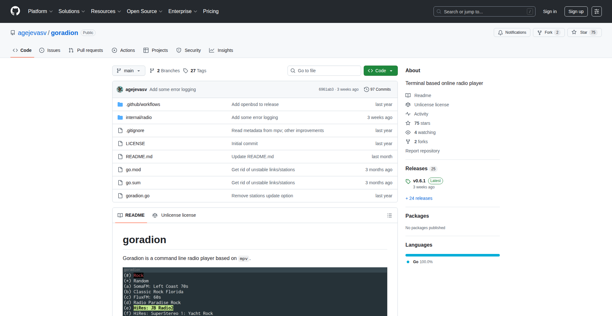This screenshot has height=316, width=612.
Task: Expand the Solutions menu
Action: (x=72, y=11)
